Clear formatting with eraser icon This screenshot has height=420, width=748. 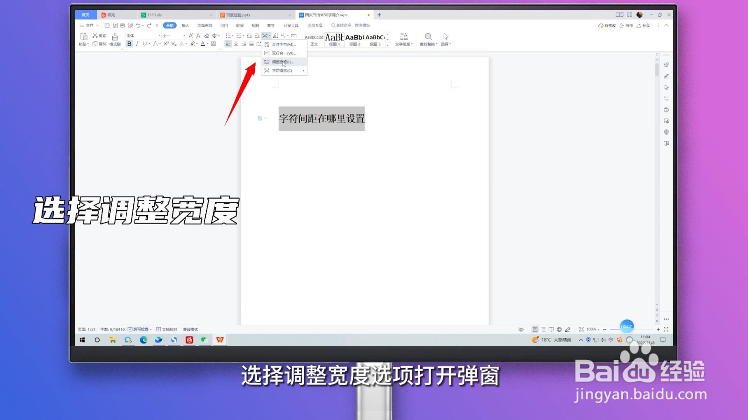coord(207,35)
